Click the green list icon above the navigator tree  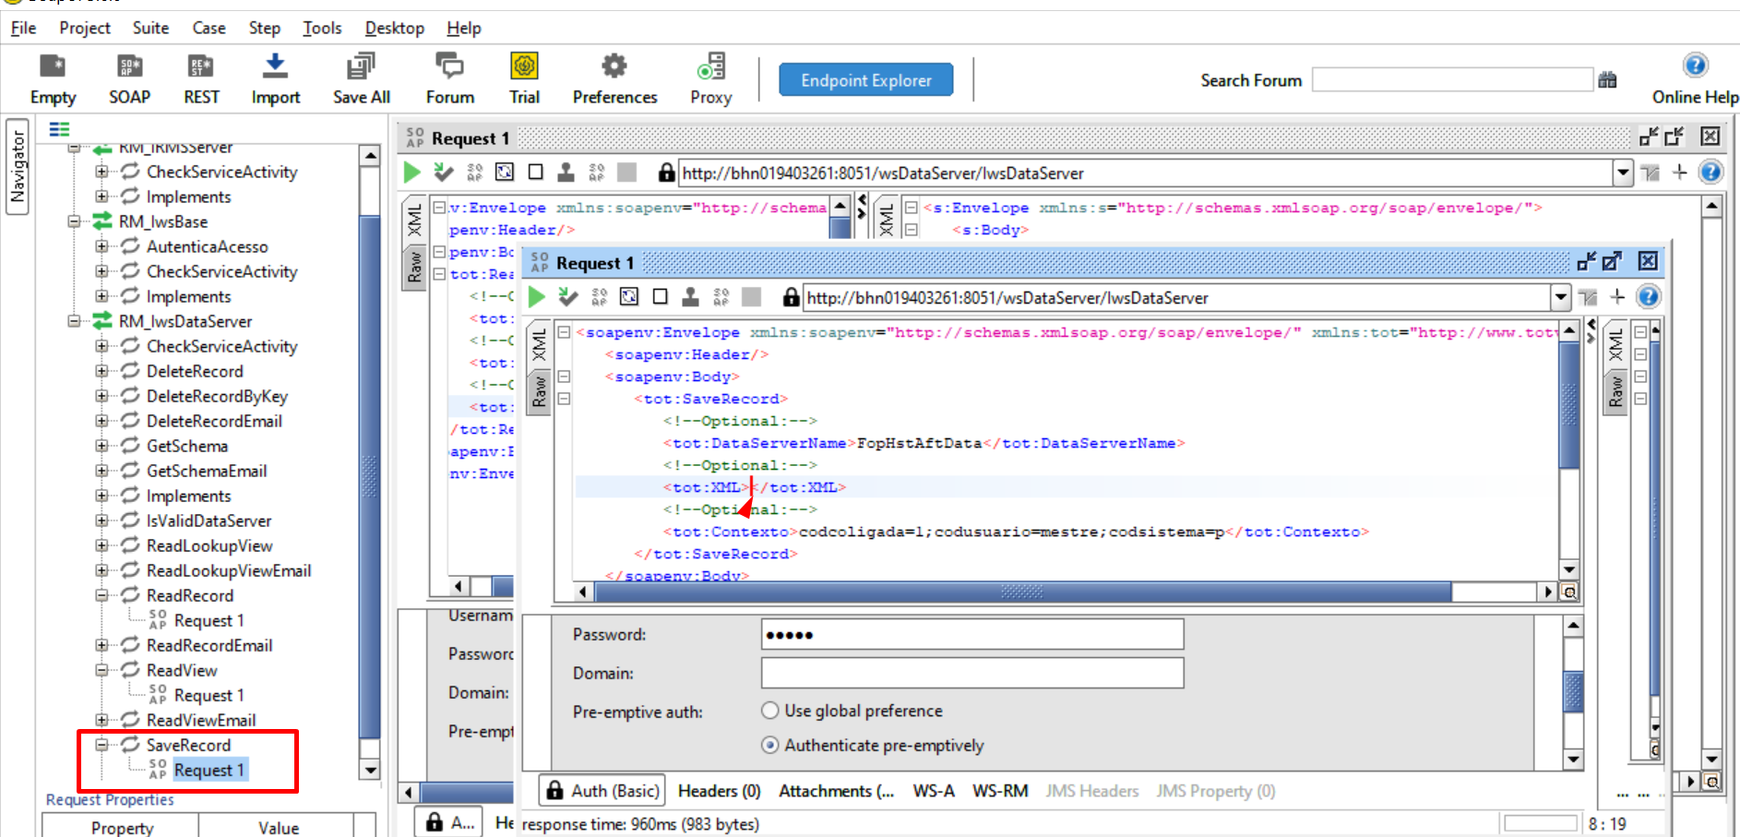coord(60,129)
